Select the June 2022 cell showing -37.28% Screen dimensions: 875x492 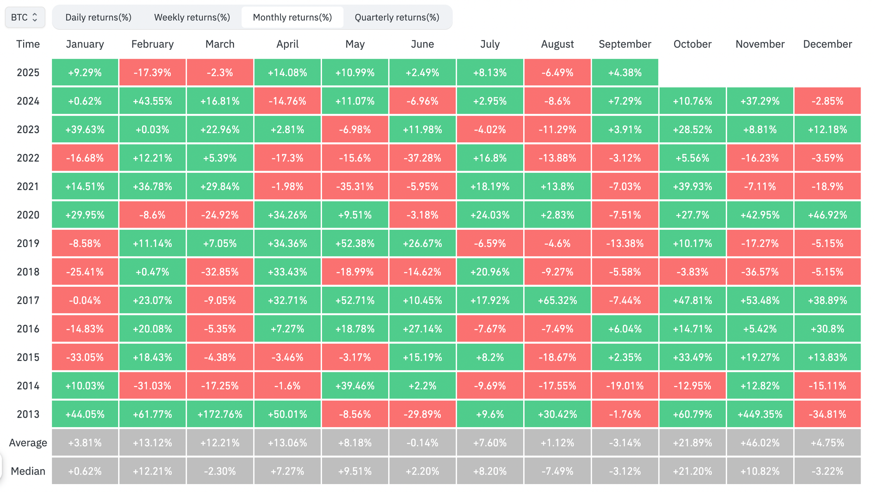click(422, 158)
